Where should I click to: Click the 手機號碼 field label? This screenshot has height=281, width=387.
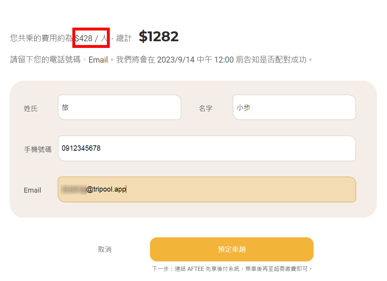click(x=38, y=150)
